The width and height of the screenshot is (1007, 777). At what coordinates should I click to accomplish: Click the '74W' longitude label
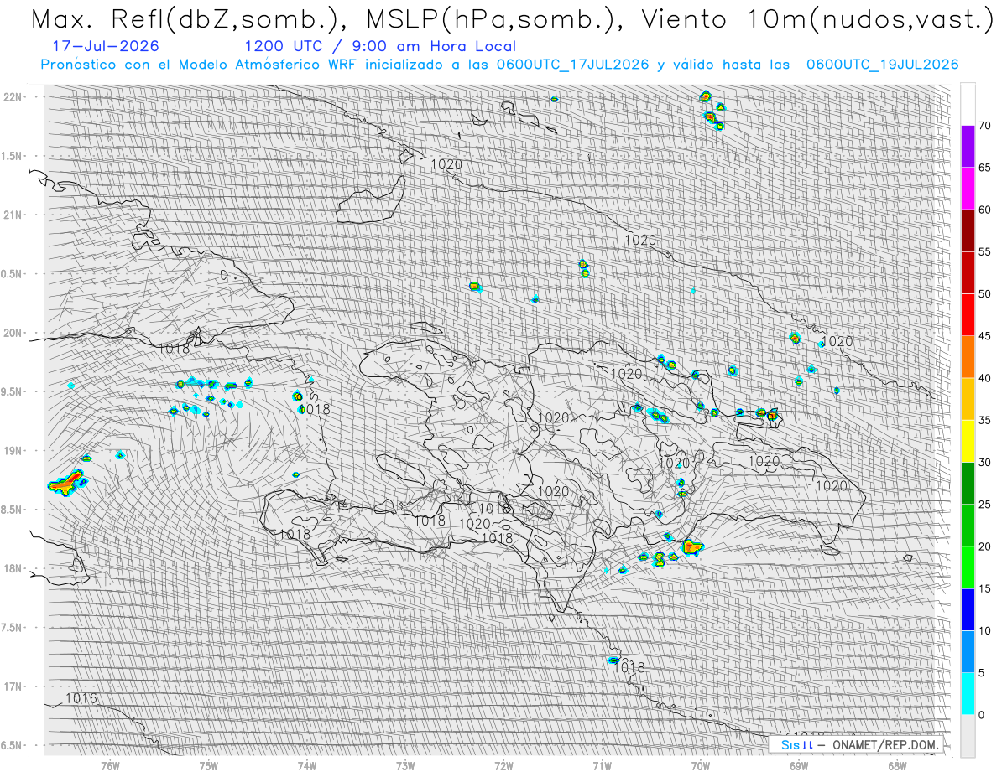click(x=307, y=764)
